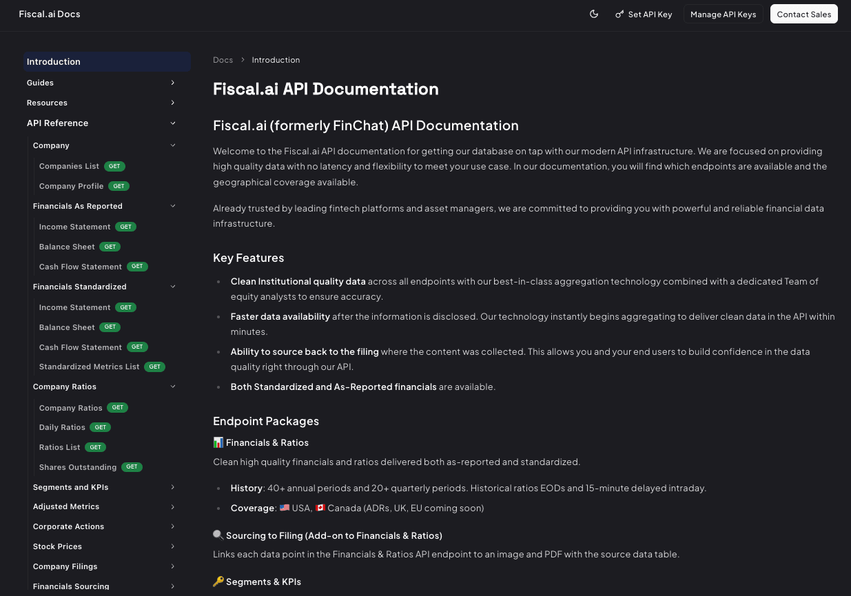Image resolution: width=851 pixels, height=596 pixels.
Task: Click the GET badge on Cash Flow Statement
Action: [137, 266]
